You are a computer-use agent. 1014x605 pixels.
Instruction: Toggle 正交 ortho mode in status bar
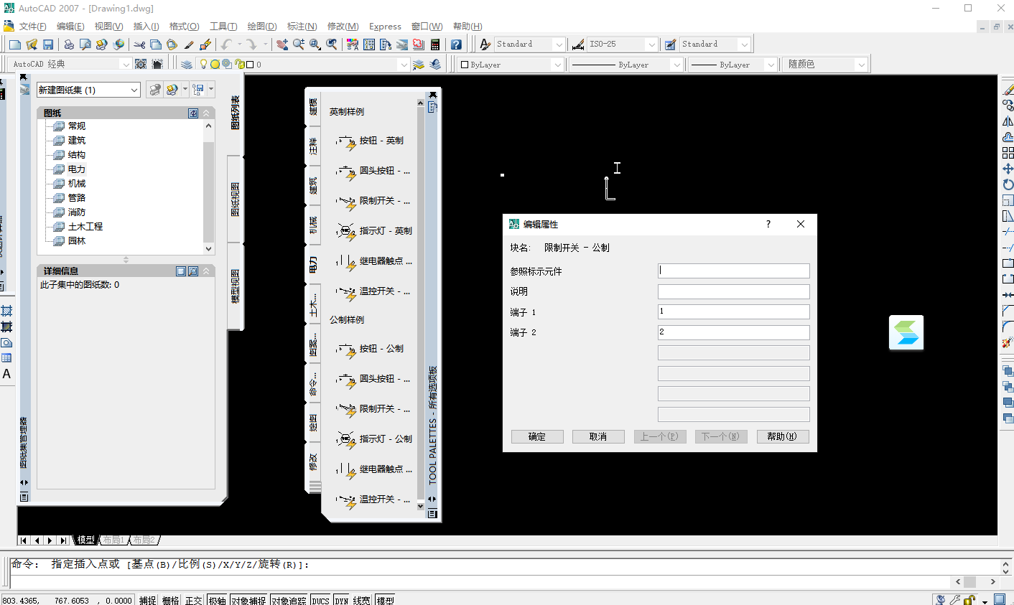194,601
